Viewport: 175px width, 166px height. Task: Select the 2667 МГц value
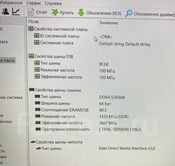coord(108,123)
